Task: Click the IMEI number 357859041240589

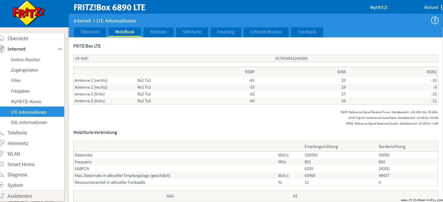Action: click(291, 58)
